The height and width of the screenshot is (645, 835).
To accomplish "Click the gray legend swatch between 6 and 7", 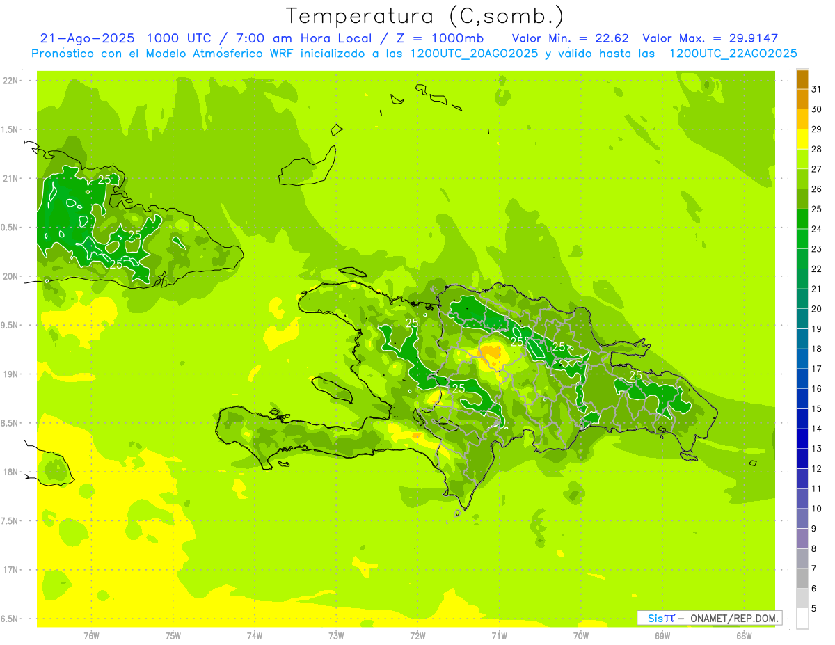I will [802, 579].
